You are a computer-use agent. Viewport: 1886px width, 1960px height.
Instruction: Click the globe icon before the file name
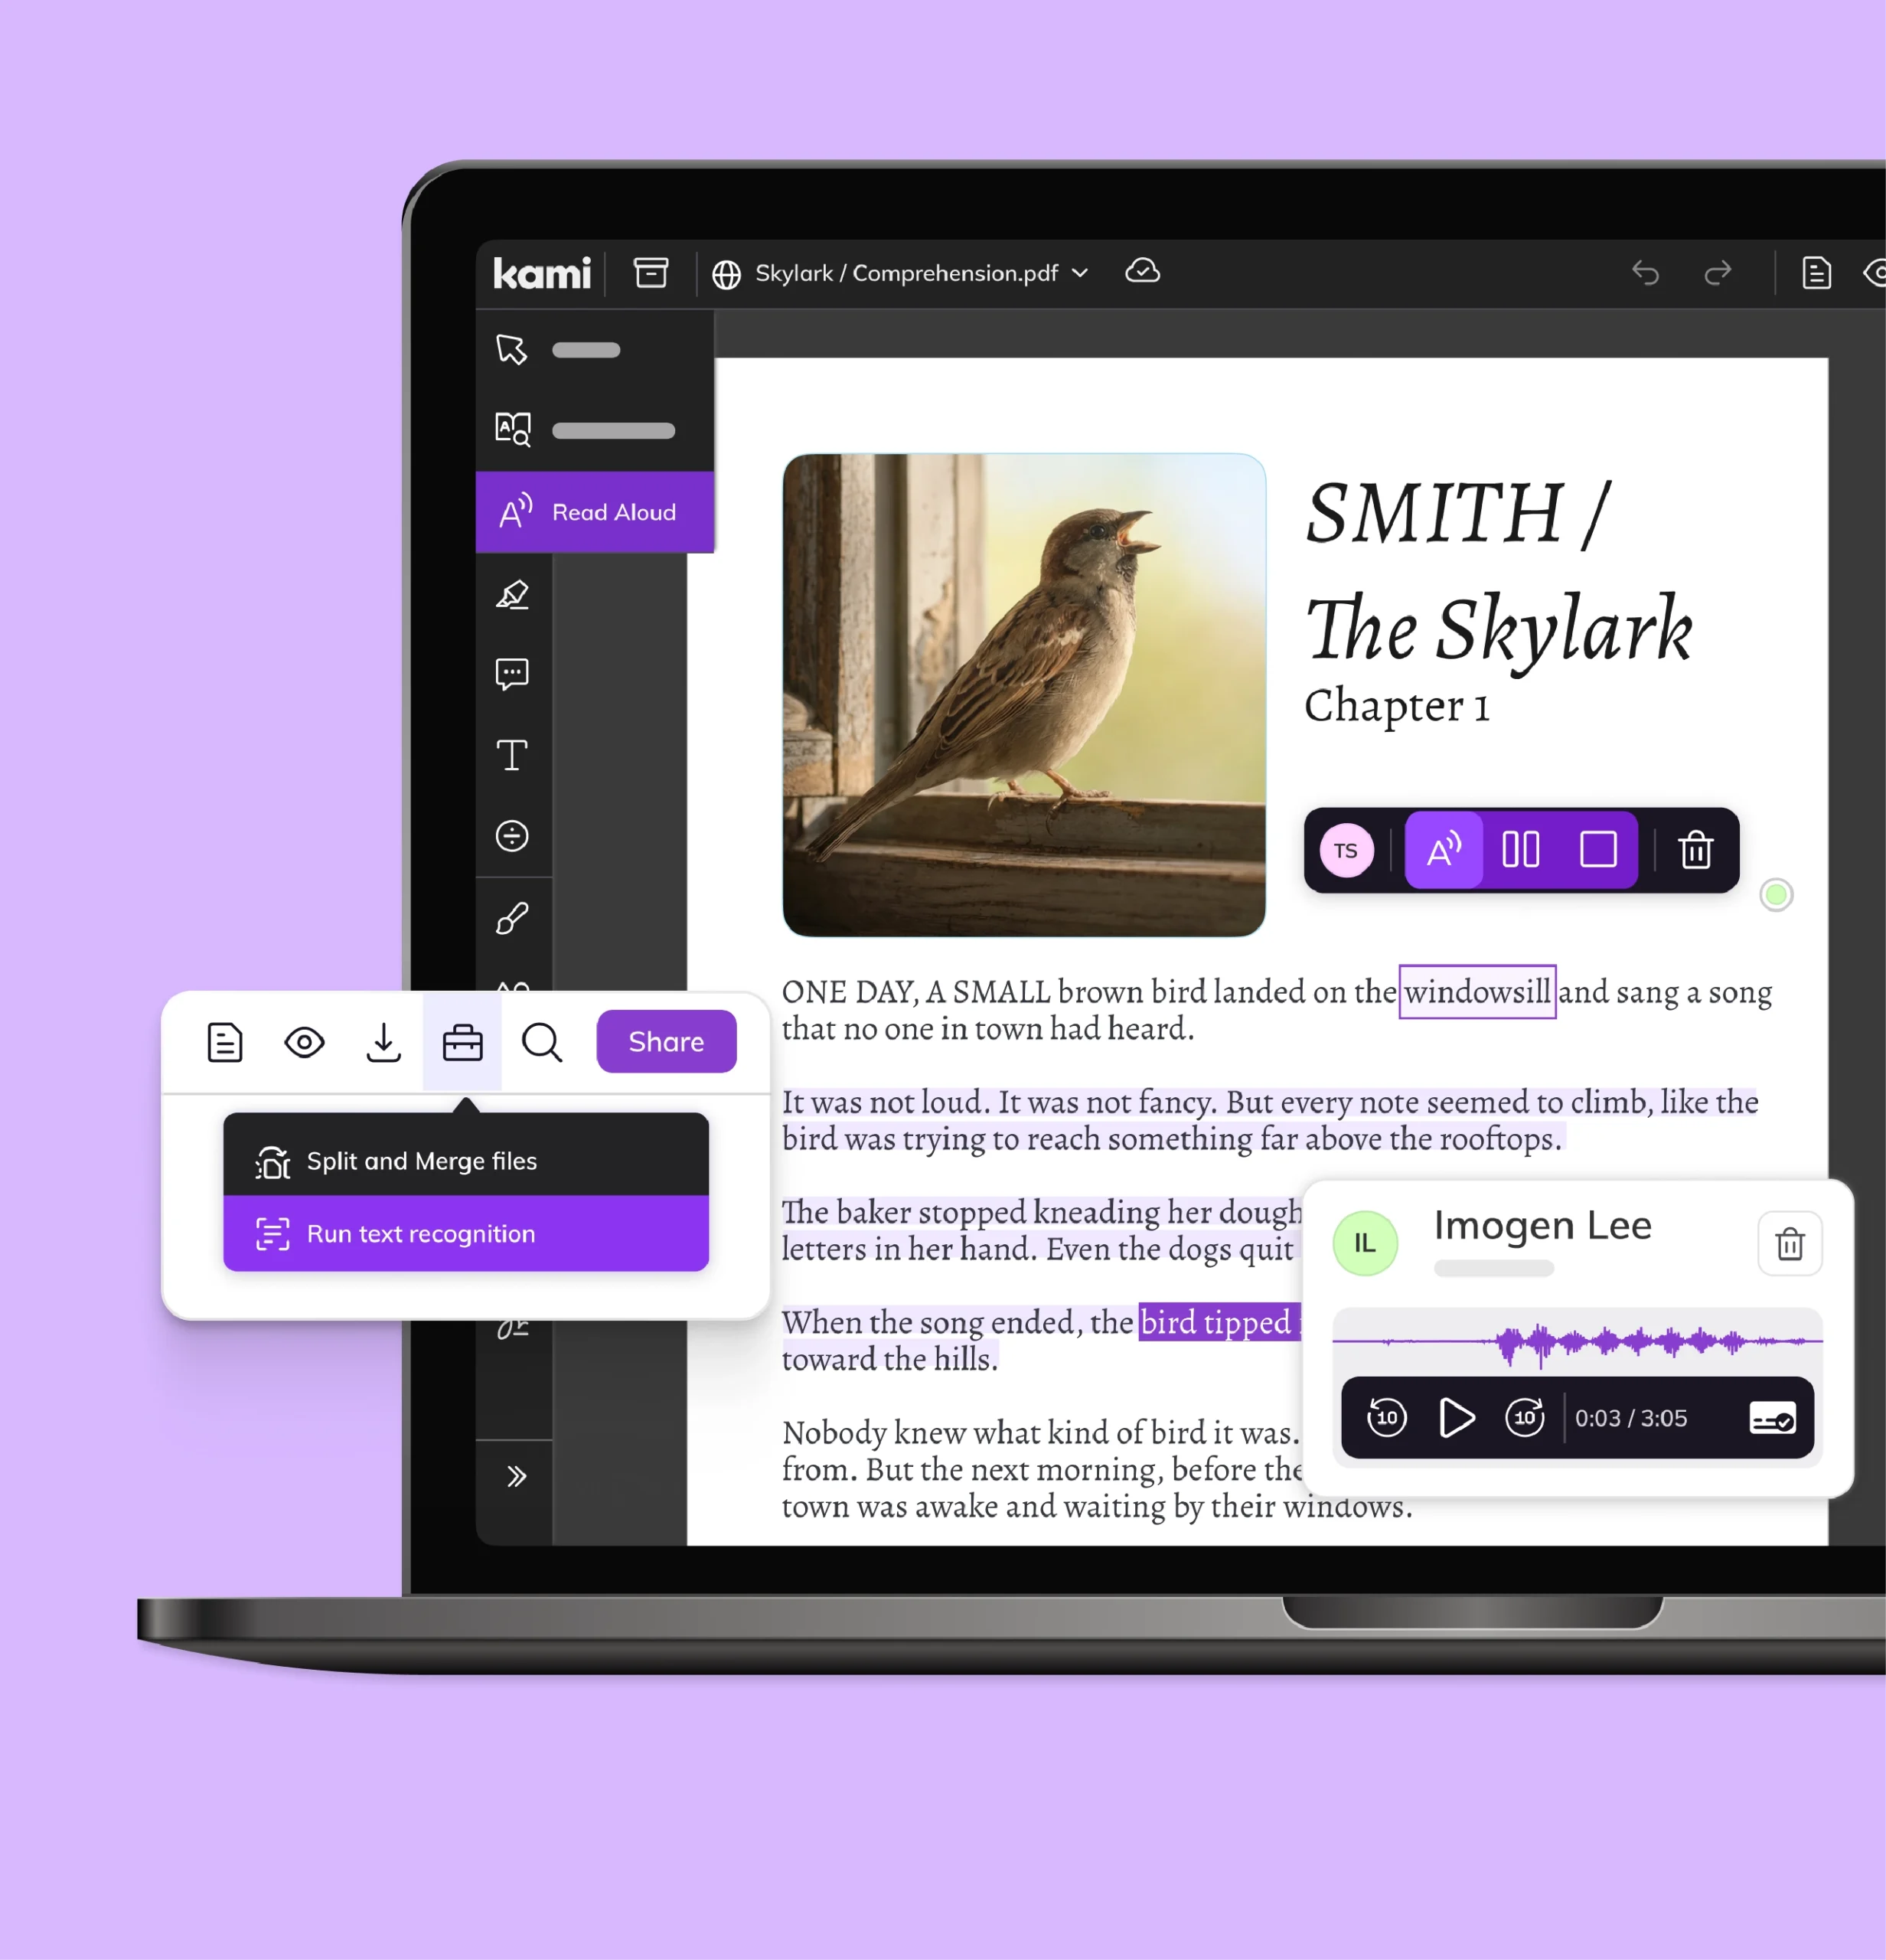pyautogui.click(x=726, y=274)
